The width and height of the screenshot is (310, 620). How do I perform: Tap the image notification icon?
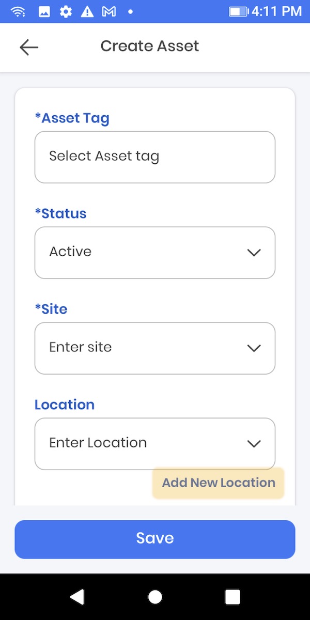tap(44, 11)
